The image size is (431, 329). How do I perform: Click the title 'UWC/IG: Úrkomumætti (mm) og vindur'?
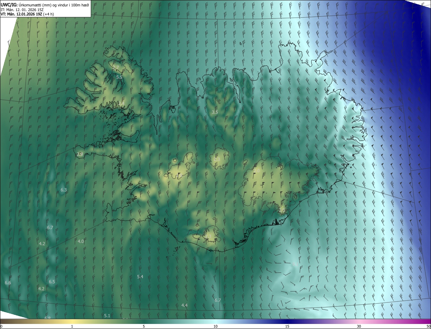click(x=45, y=4)
